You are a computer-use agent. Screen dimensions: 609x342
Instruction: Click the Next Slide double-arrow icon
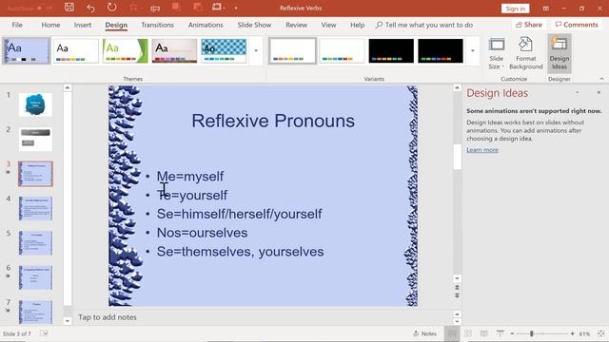(457, 295)
